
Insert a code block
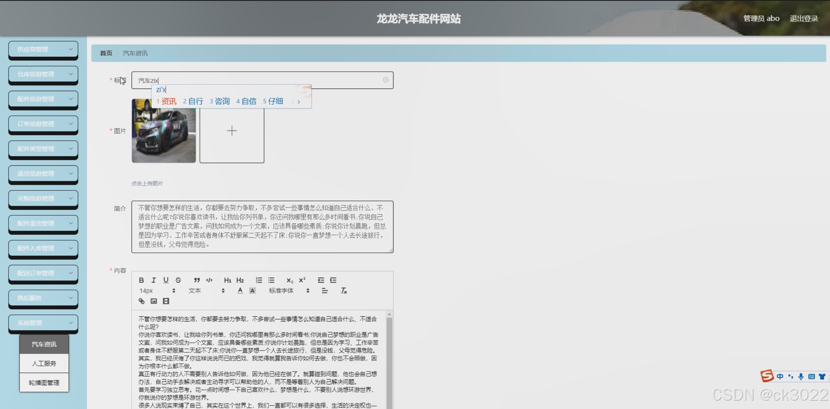[x=209, y=280]
